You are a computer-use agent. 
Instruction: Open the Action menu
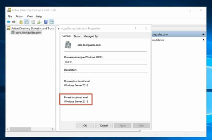[19, 17]
